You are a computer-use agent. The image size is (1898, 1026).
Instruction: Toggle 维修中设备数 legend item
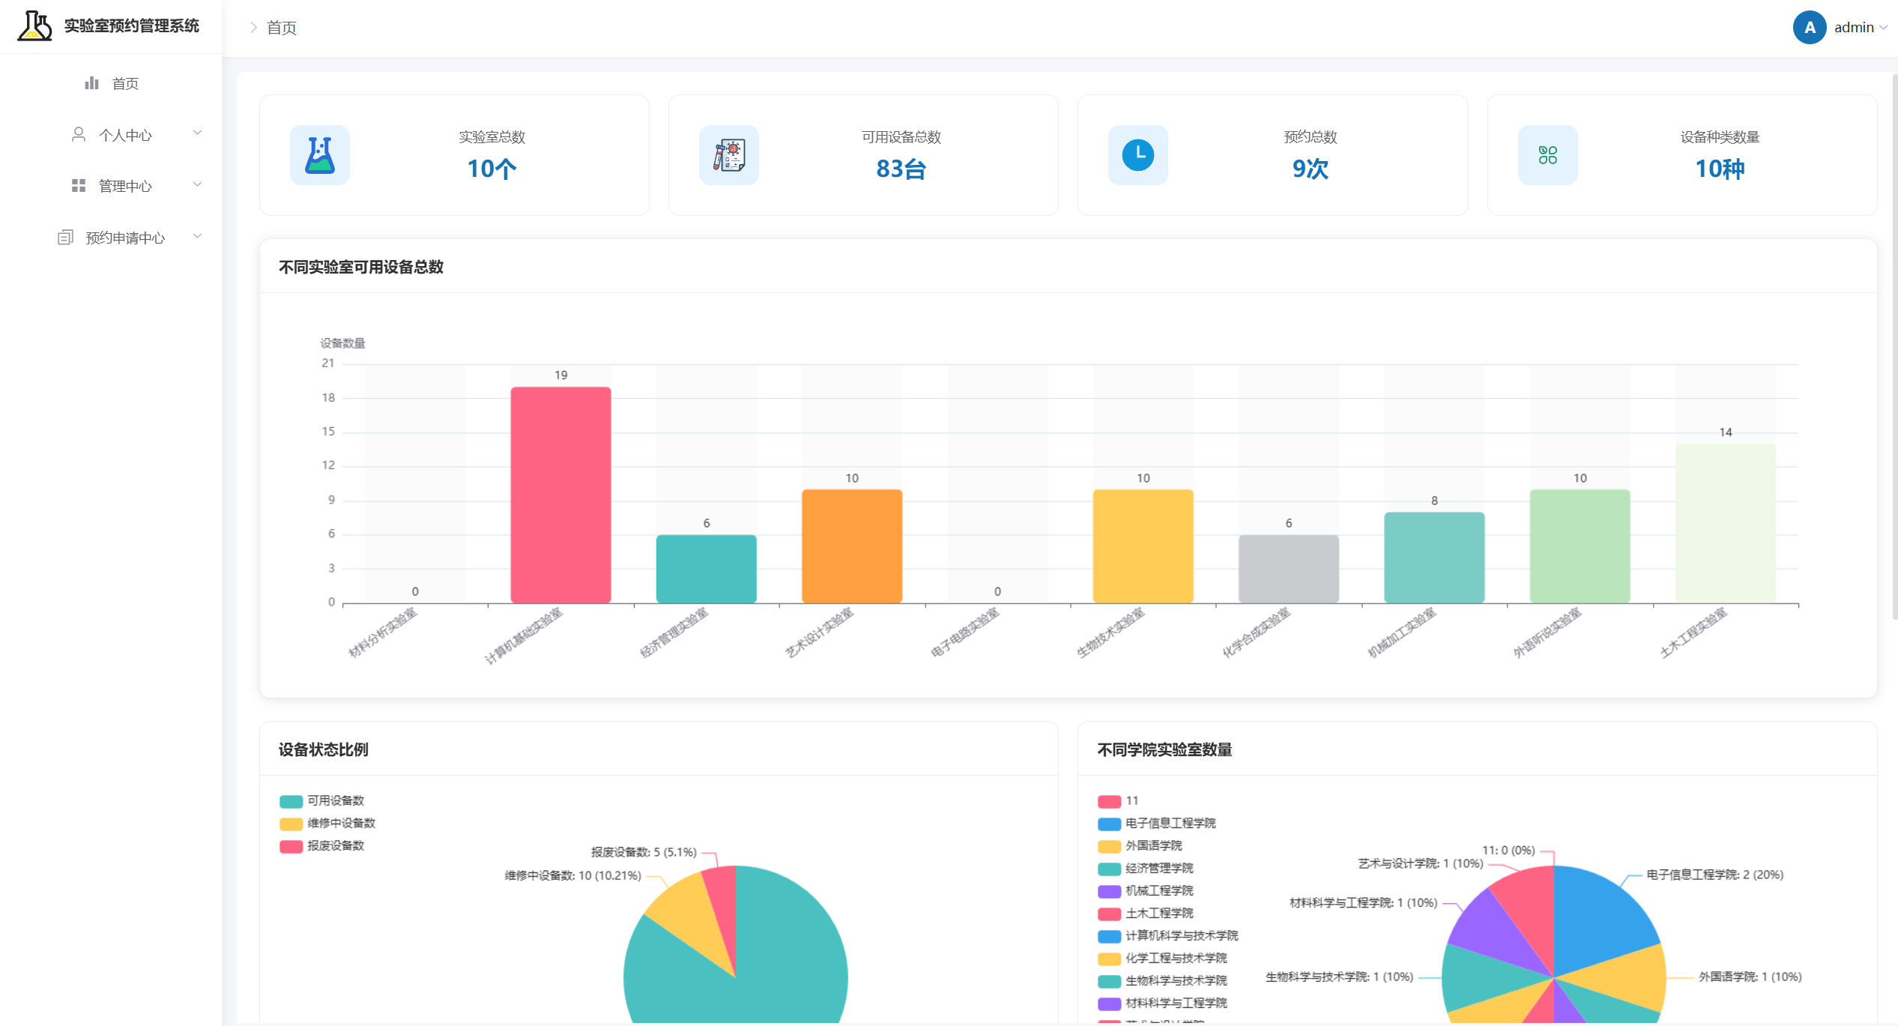click(x=327, y=824)
